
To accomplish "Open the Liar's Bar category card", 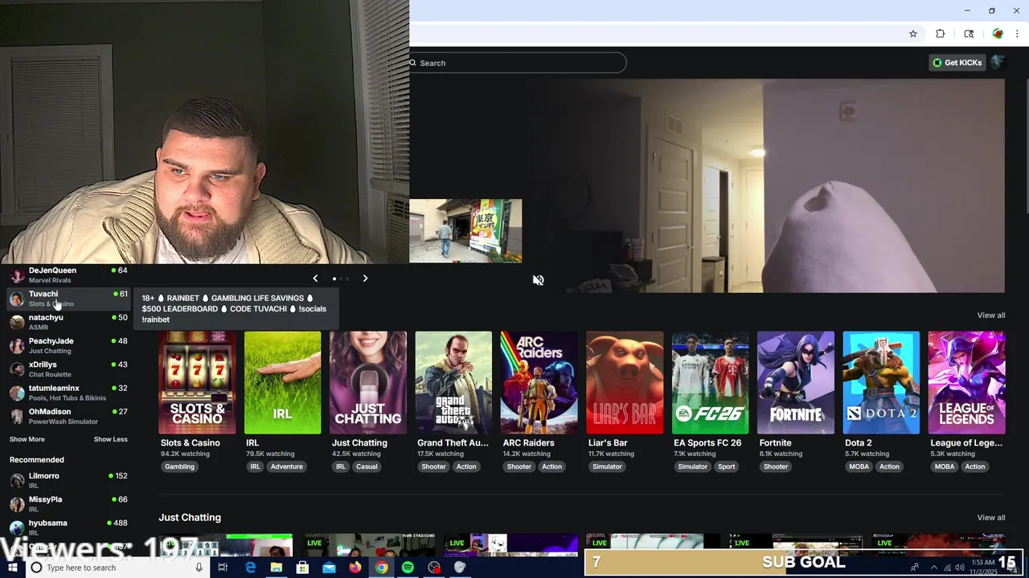I will [x=625, y=383].
